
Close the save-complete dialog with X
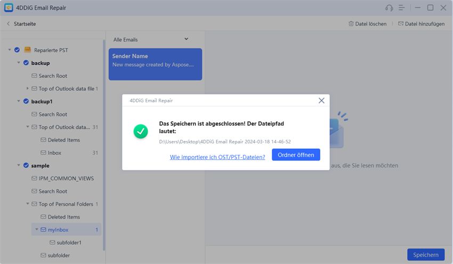pos(321,101)
